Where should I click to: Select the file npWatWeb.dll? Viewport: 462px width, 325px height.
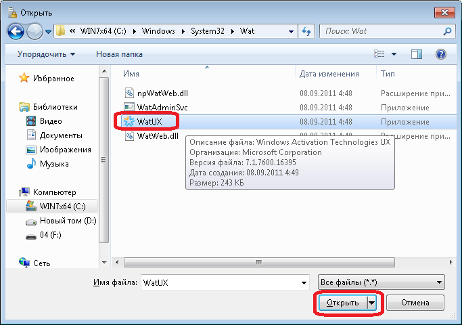pyautogui.click(x=162, y=93)
